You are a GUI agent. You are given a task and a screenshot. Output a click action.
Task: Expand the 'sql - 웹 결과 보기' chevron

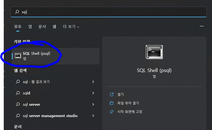click(93, 82)
